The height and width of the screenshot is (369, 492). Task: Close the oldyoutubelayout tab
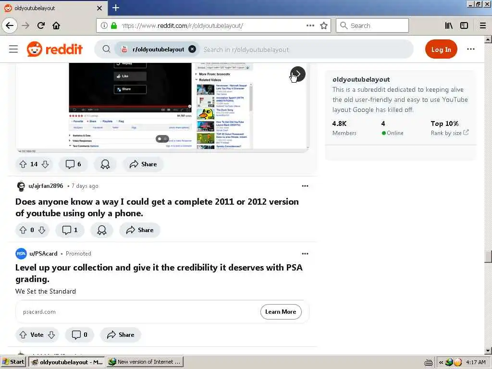pos(99,8)
